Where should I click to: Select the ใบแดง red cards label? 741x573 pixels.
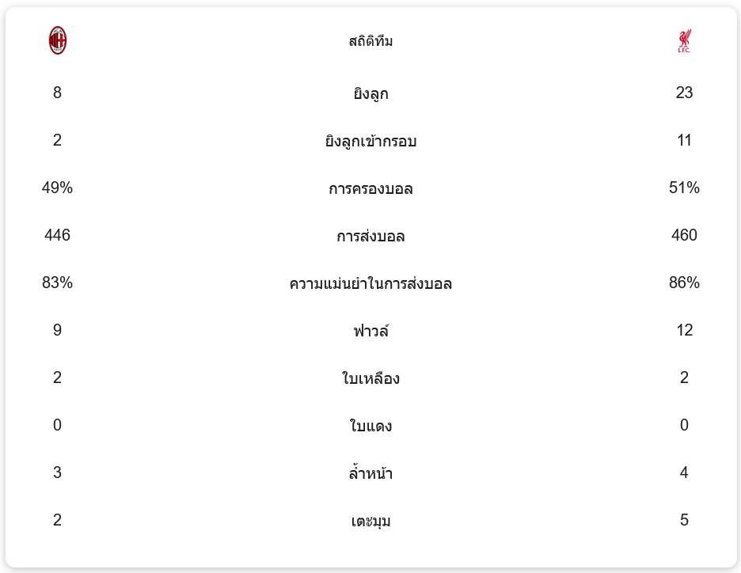(370, 427)
